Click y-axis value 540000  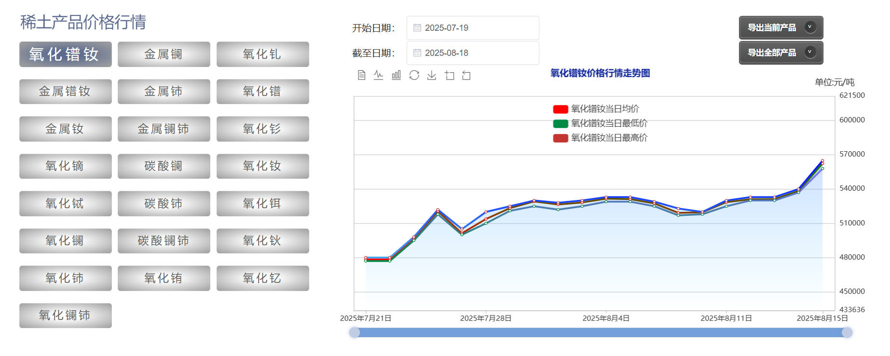point(852,188)
